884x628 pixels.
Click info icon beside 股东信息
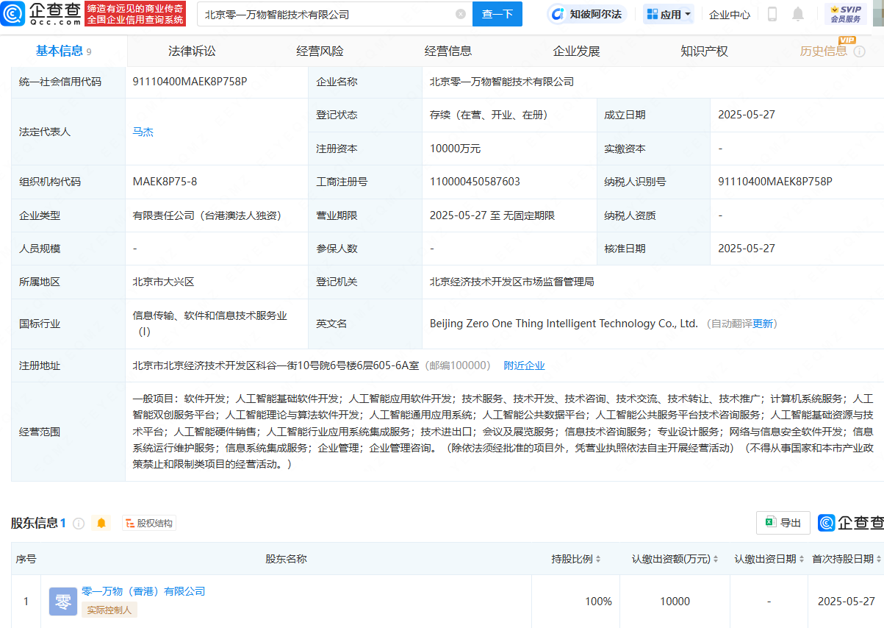pyautogui.click(x=79, y=524)
